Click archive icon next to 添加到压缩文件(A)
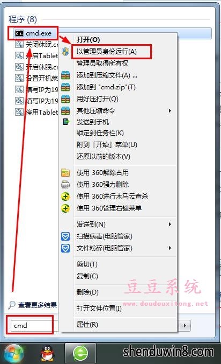 click(65, 75)
